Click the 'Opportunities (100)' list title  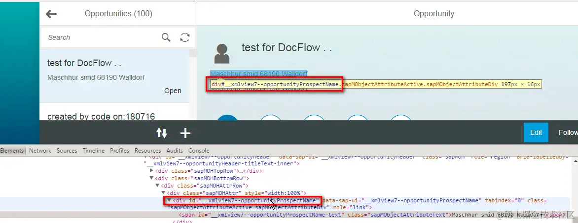pos(118,14)
